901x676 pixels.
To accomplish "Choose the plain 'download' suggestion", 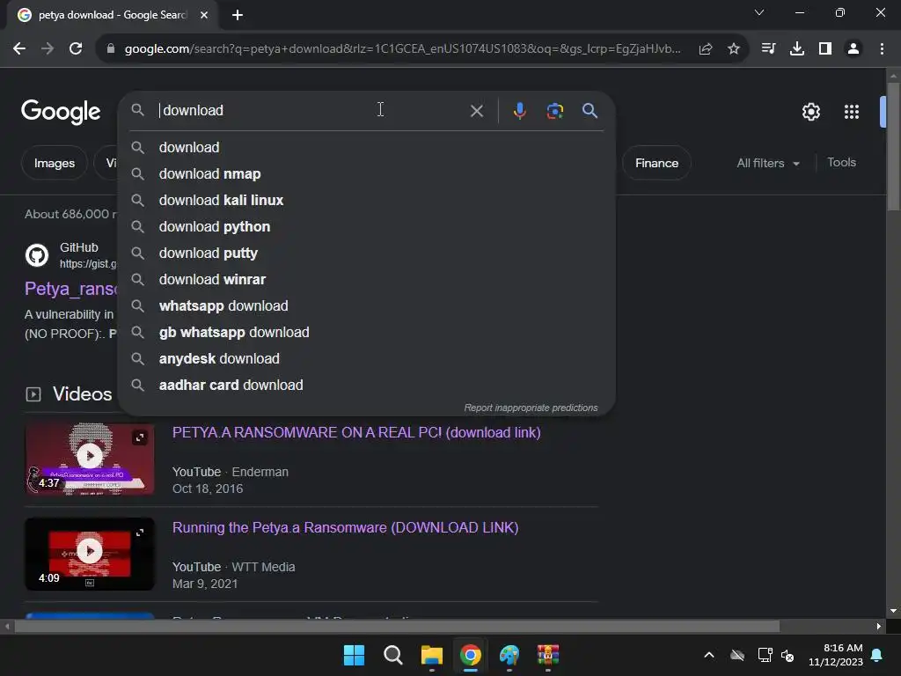I will pos(367,148).
